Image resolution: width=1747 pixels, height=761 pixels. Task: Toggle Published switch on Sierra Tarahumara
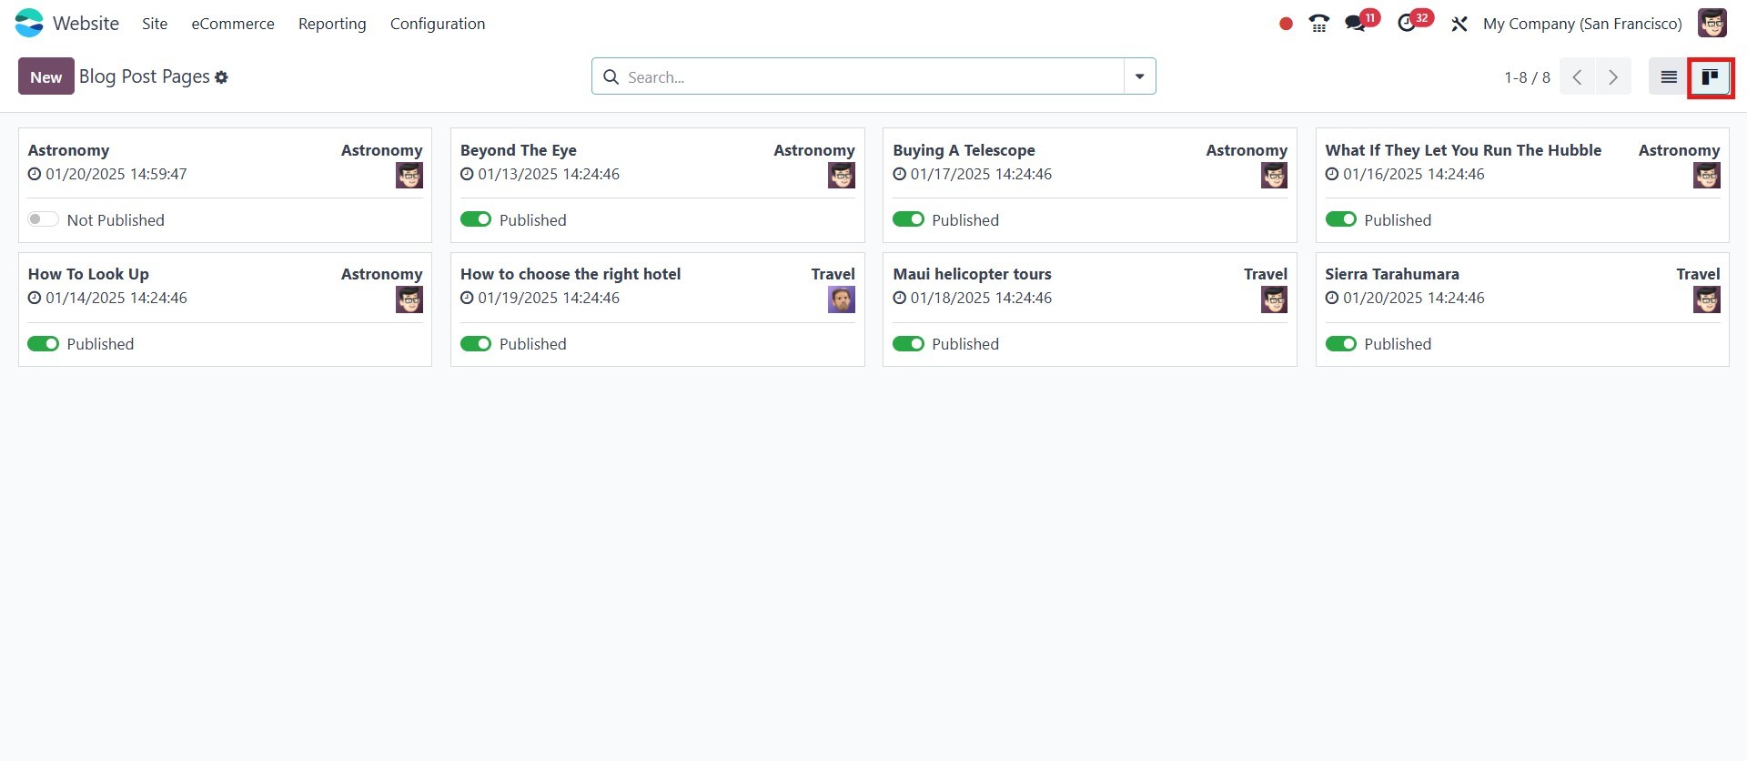pyautogui.click(x=1340, y=344)
